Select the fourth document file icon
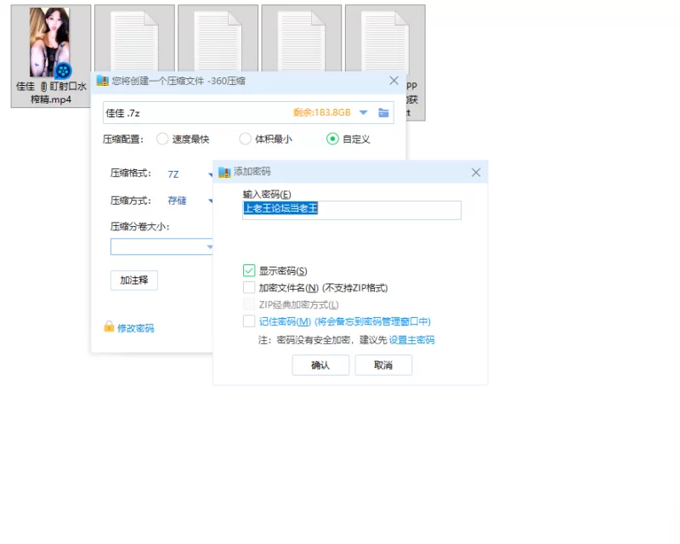This screenshot has height=544, width=680. click(385, 41)
